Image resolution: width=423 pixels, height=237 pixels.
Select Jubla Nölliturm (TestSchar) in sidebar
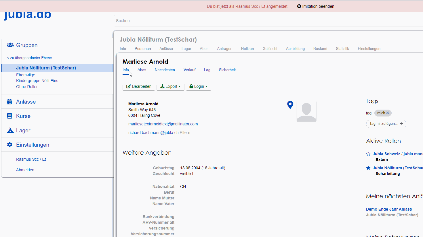[46, 68]
